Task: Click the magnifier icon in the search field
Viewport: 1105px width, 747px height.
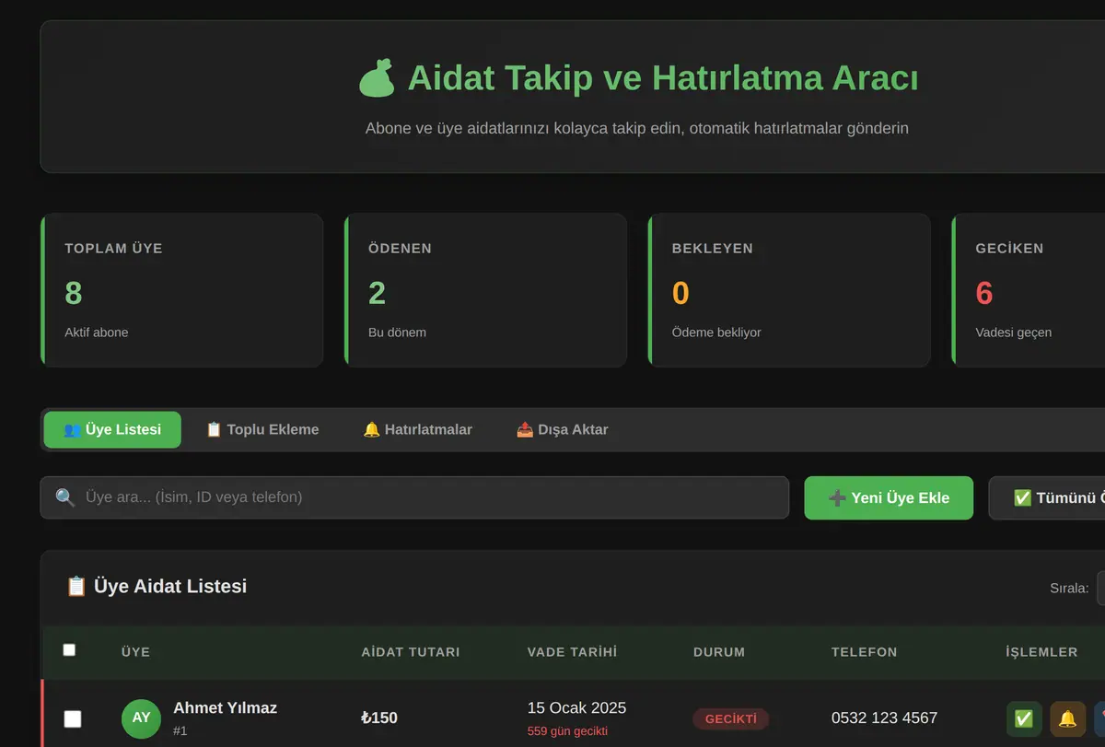Action: pos(65,497)
